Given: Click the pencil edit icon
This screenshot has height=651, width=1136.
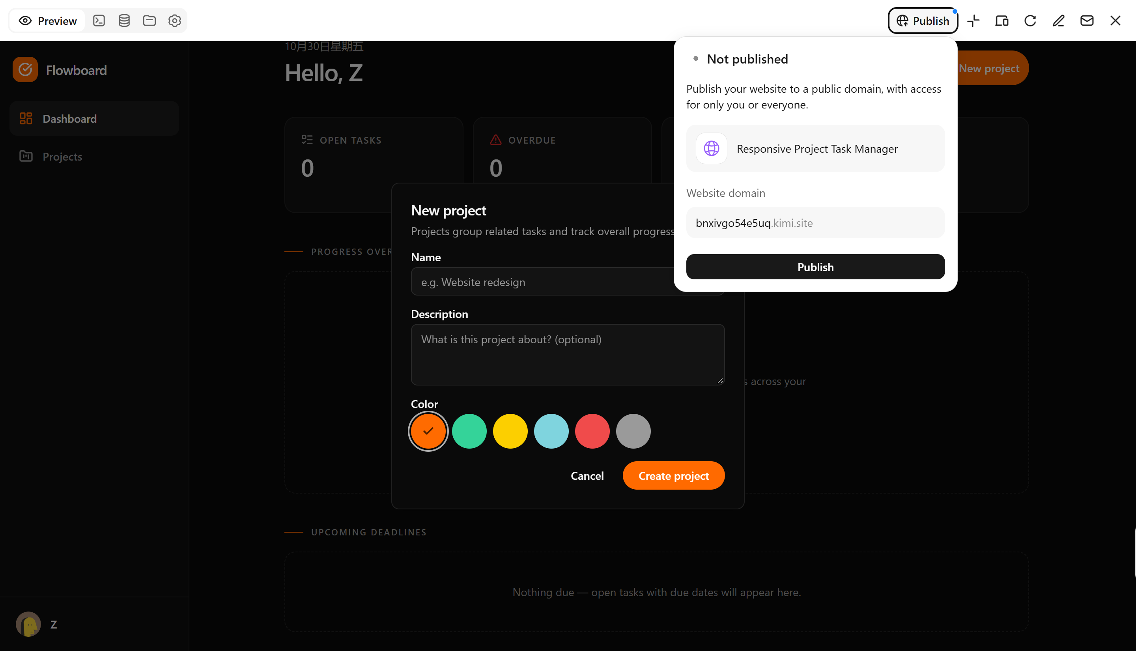Looking at the screenshot, I should click(1059, 21).
